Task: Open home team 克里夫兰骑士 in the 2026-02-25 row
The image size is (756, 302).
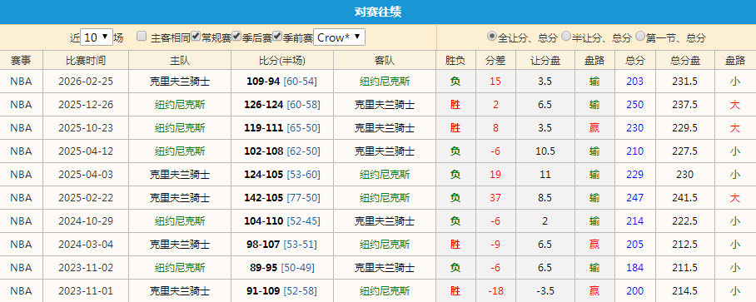Action: 180,82
